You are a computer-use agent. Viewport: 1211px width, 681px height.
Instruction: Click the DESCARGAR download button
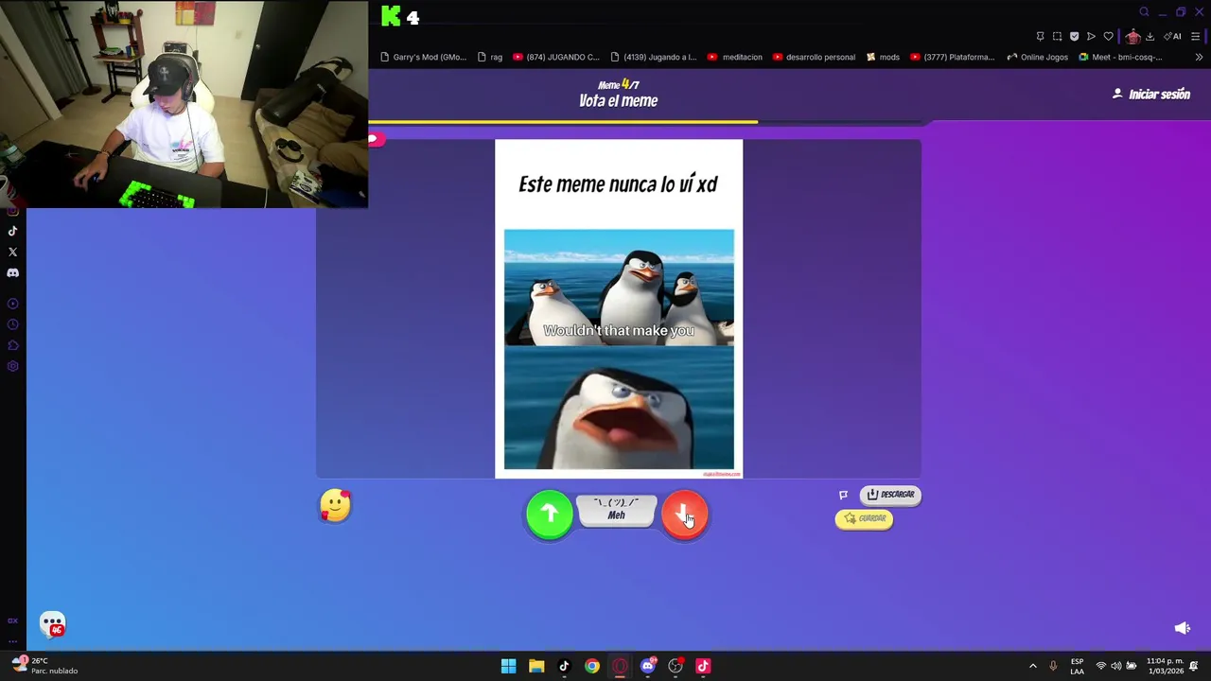point(890,495)
